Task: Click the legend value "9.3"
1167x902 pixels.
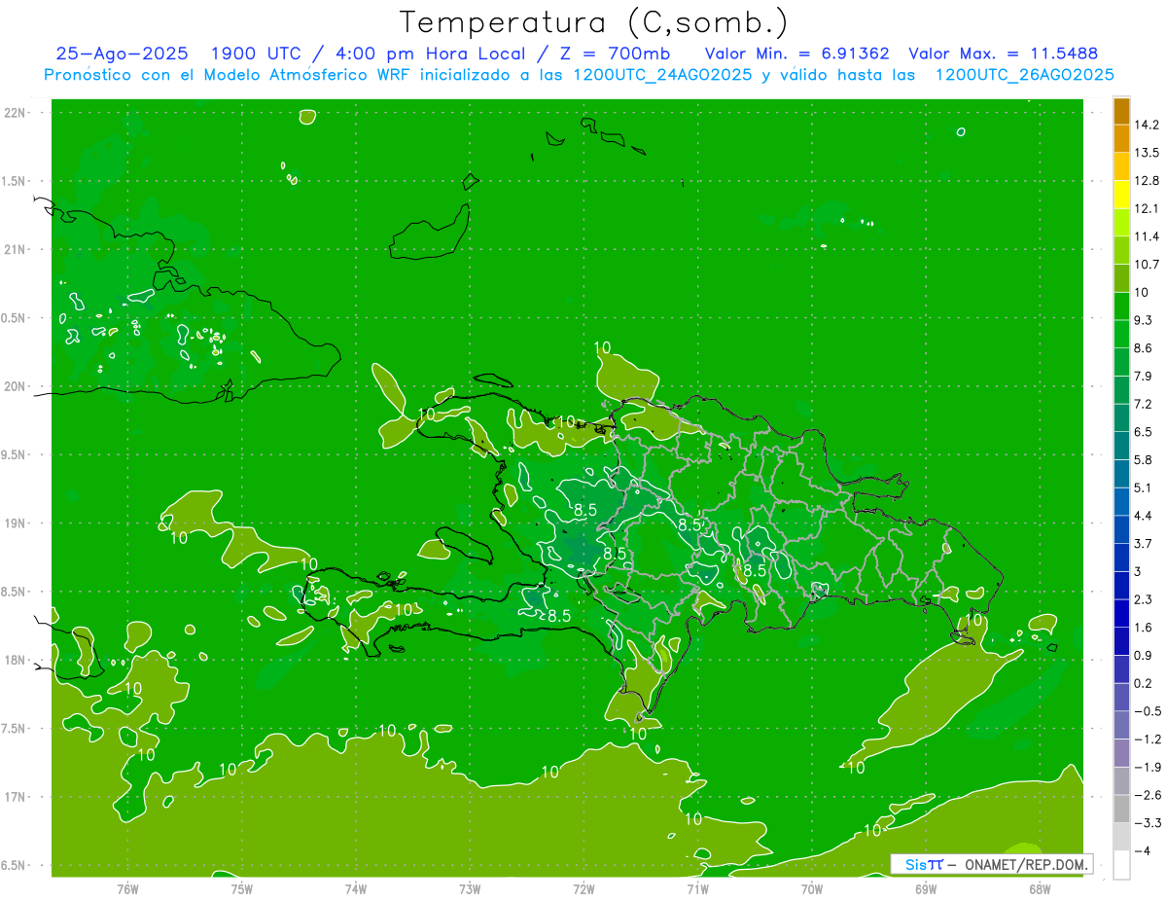Action: coord(1143,320)
